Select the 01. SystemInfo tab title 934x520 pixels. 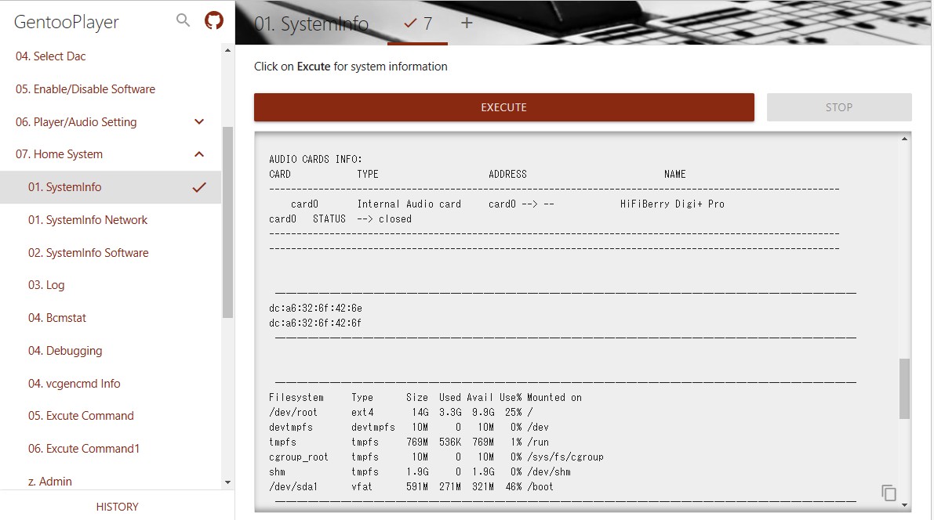(311, 23)
